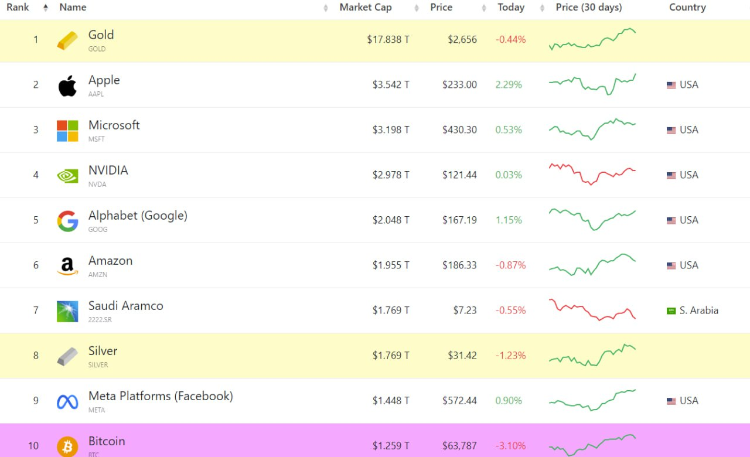
Task: Open the Meta Platforms (Facebook) link
Action: click(161, 396)
